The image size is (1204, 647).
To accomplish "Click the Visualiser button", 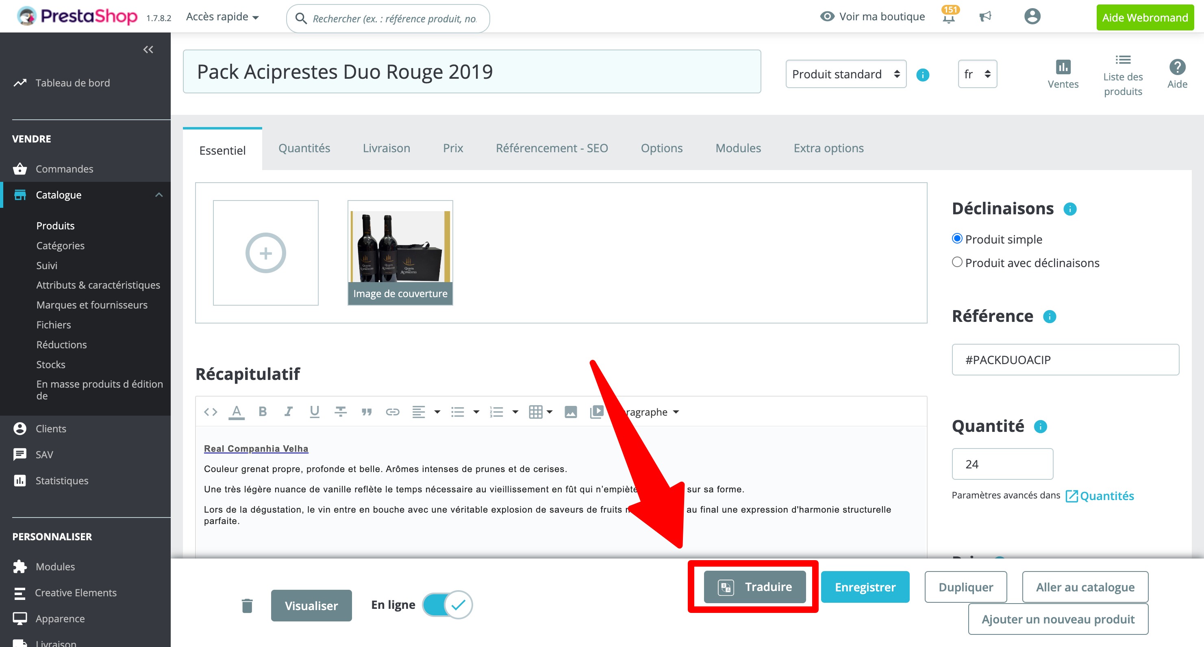I will (311, 606).
